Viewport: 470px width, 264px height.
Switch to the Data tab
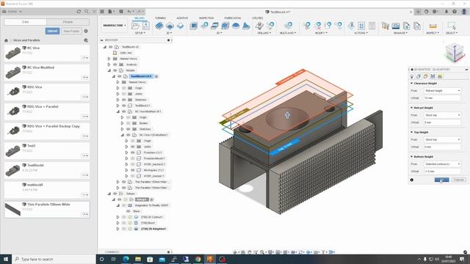click(26, 22)
